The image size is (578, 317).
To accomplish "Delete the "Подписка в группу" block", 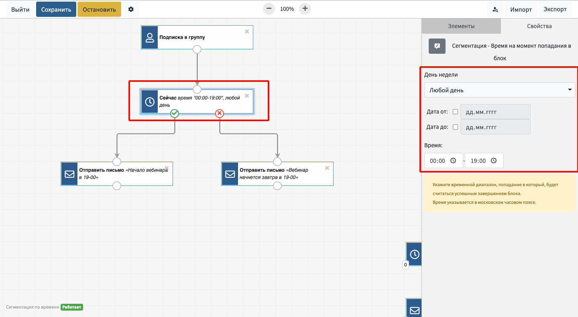I will coord(247,32).
